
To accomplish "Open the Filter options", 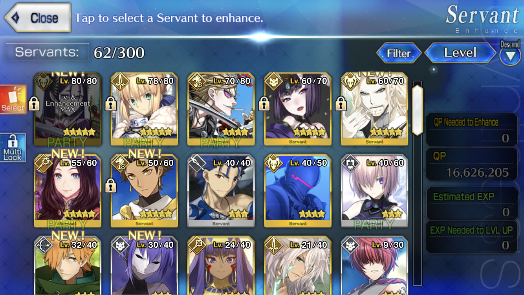I will point(399,53).
